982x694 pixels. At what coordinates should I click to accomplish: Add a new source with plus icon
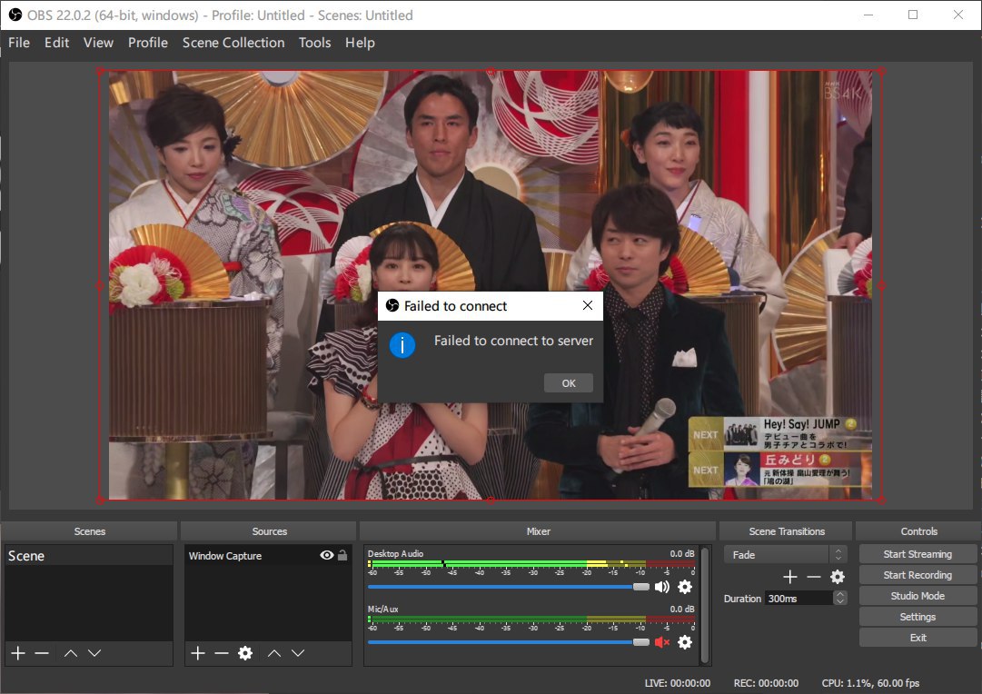coord(198,653)
